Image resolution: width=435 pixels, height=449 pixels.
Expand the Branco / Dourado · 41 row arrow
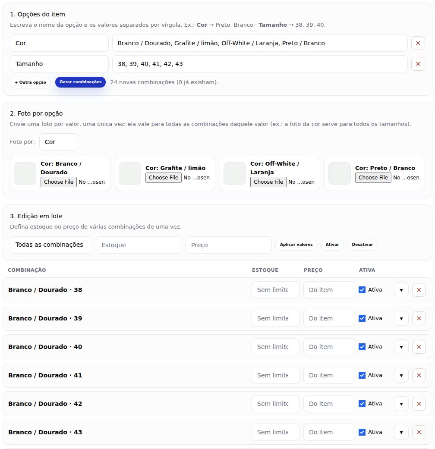point(401,375)
